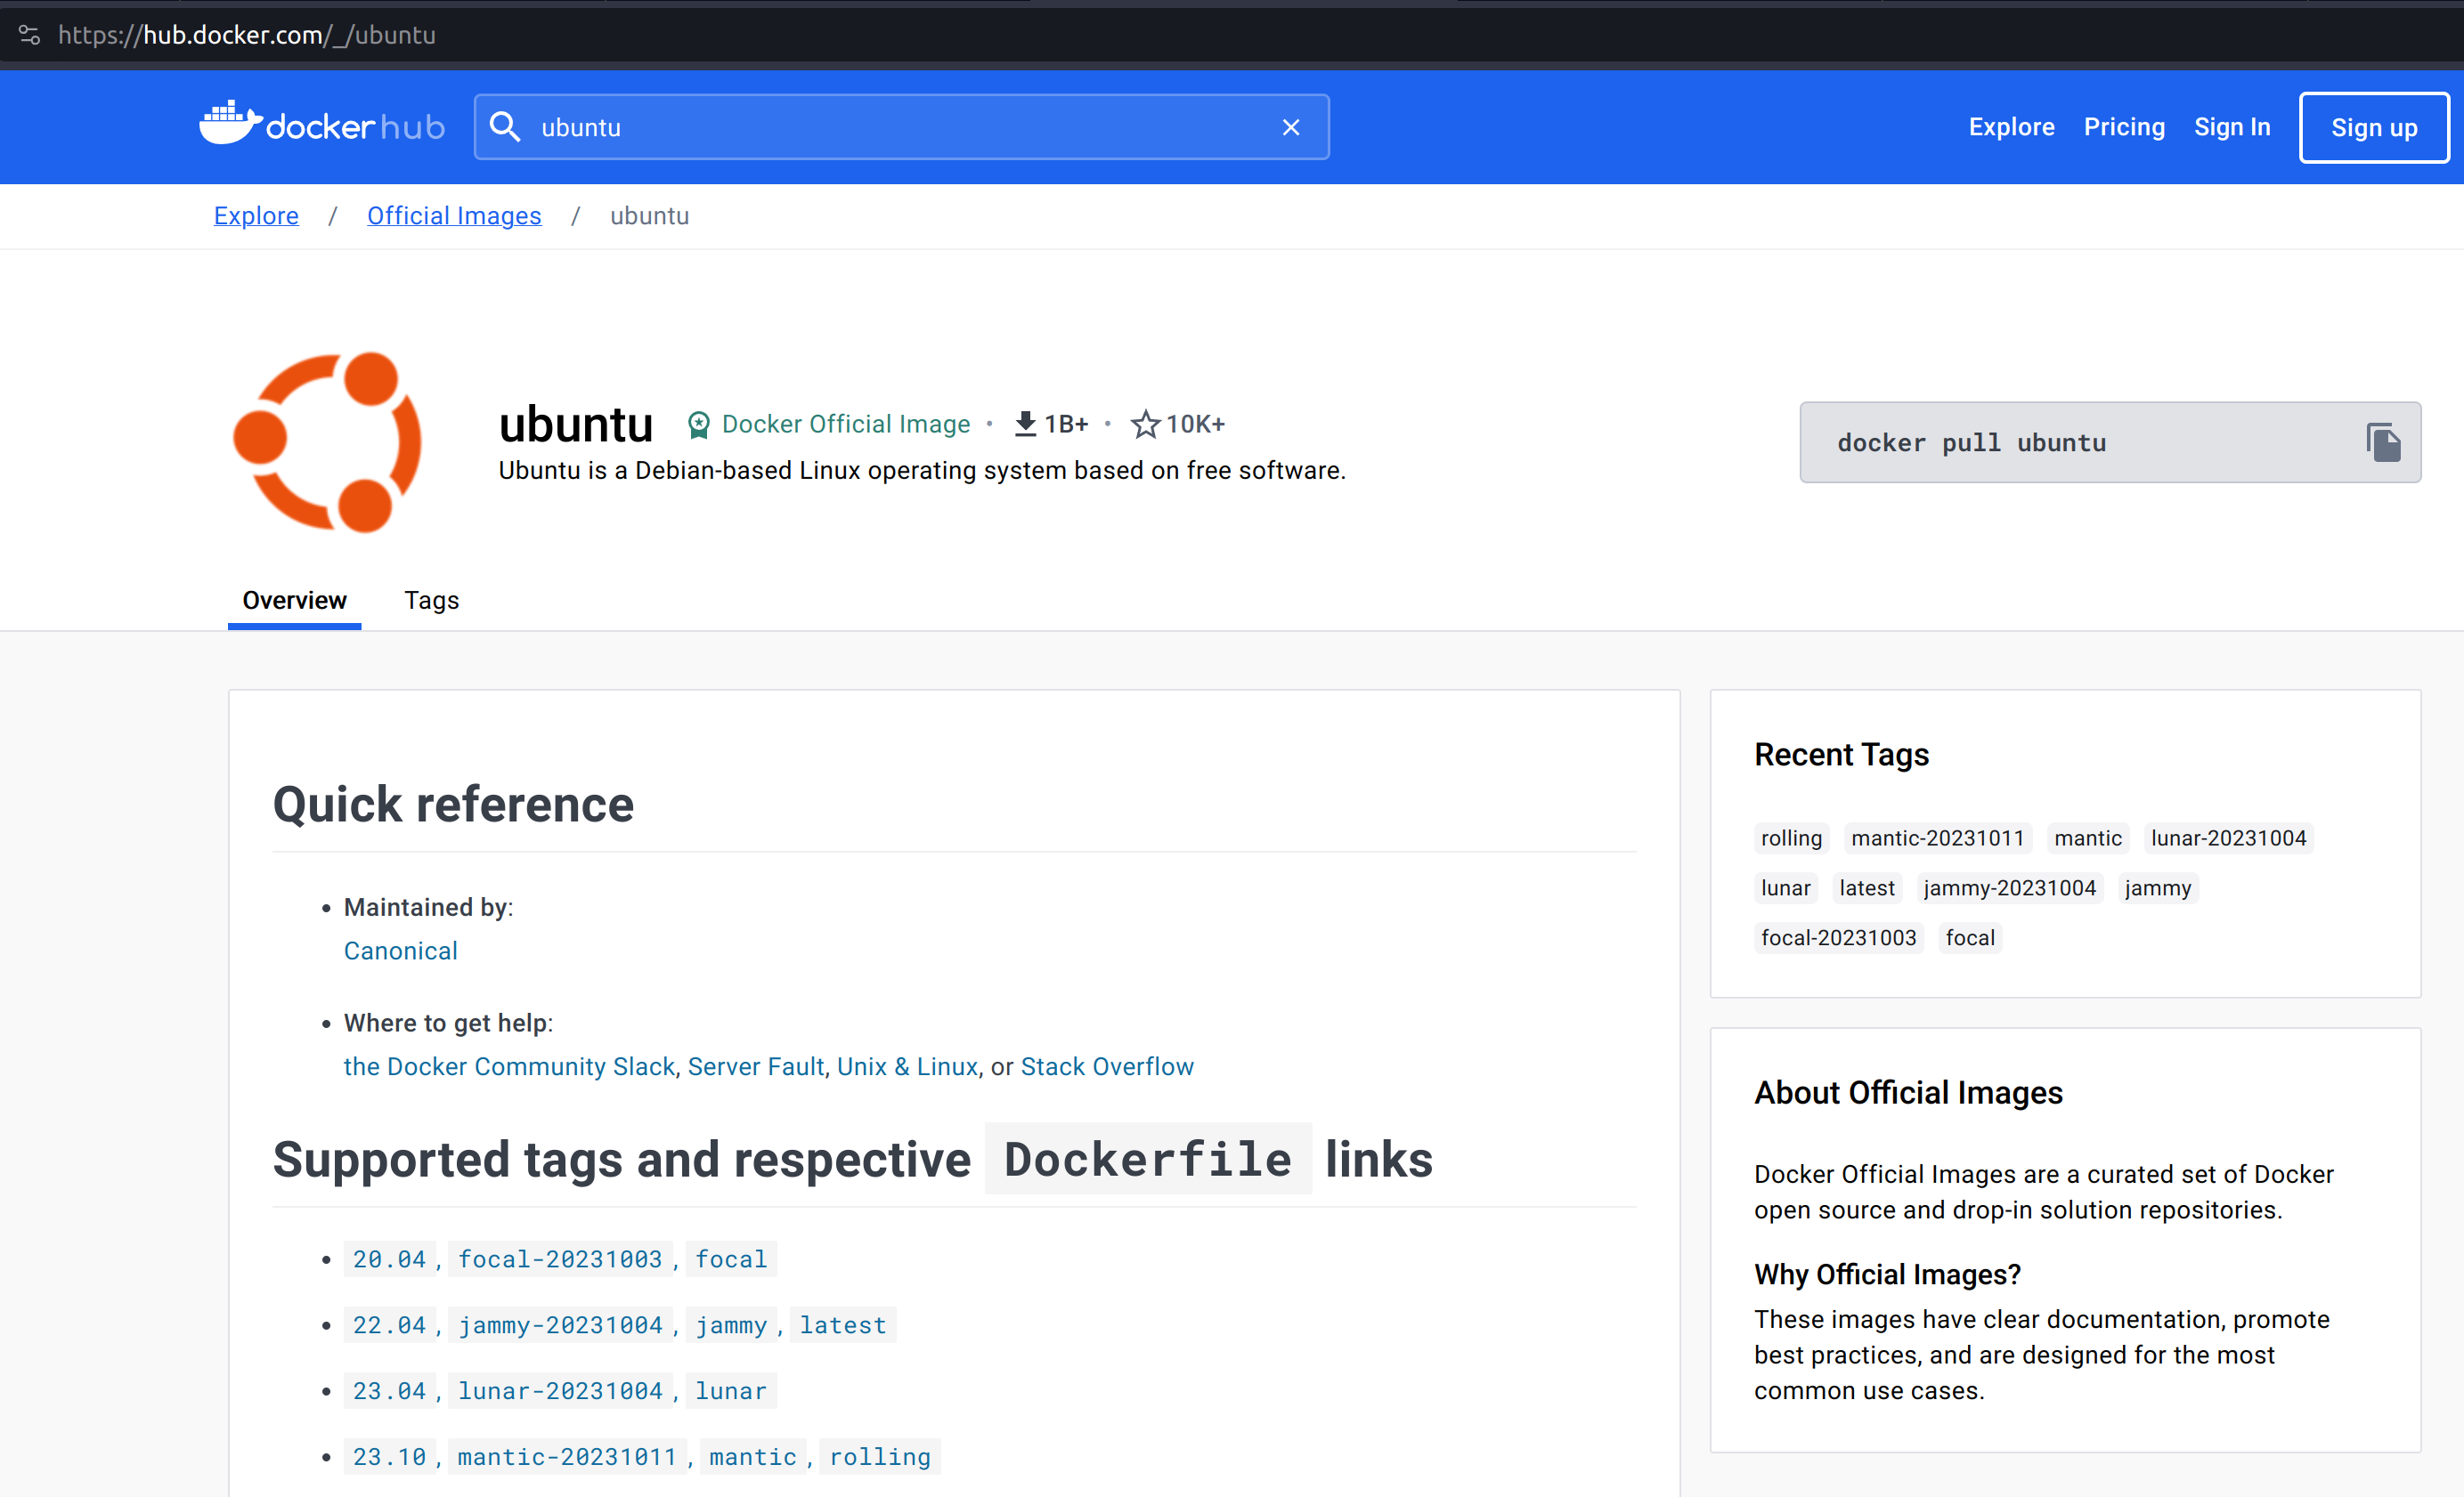The height and width of the screenshot is (1497, 2464).
Task: Select the Overview tab
Action: (294, 600)
